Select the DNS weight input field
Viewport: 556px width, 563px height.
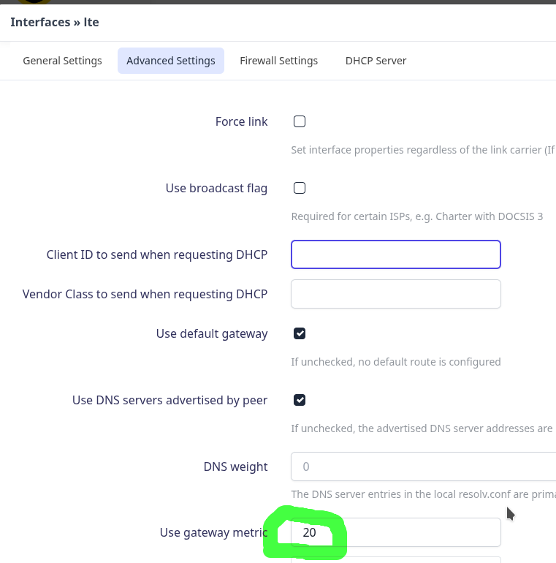[x=423, y=466]
